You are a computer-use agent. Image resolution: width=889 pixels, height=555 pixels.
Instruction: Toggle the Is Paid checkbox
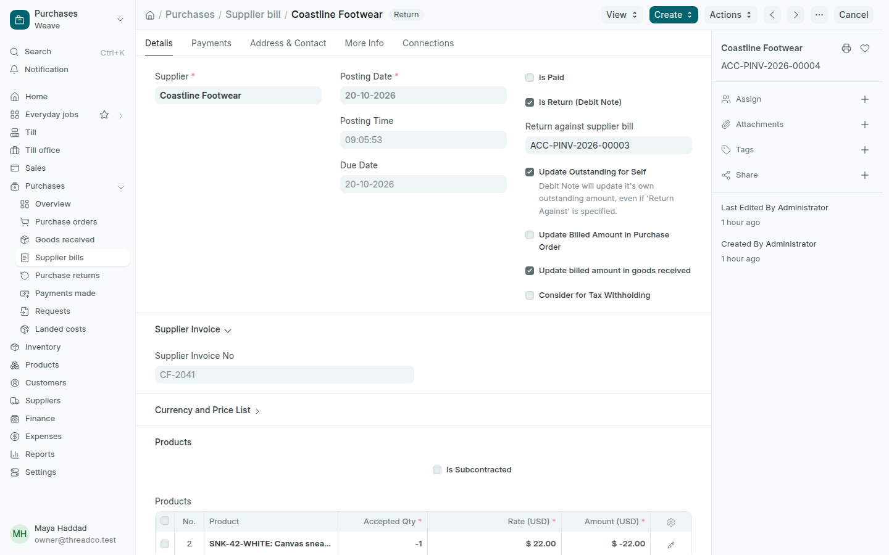530,78
